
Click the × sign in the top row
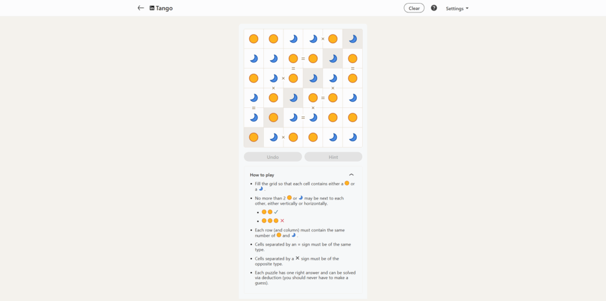click(x=323, y=39)
